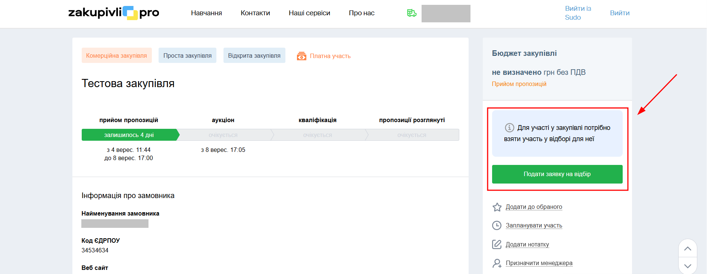Click the pencil note icon
The width and height of the screenshot is (707, 274).
point(497,245)
